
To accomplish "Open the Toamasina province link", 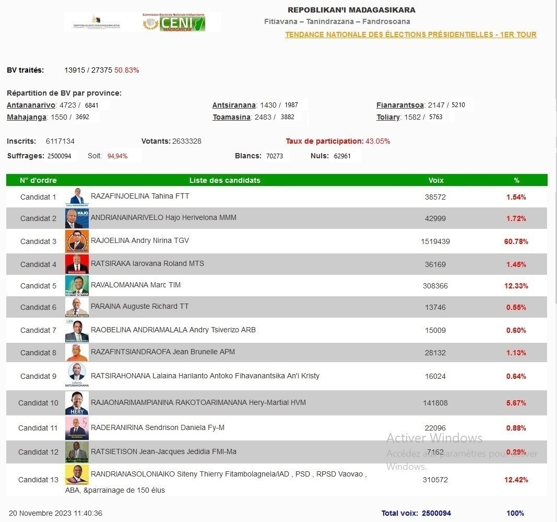I will tap(232, 118).
